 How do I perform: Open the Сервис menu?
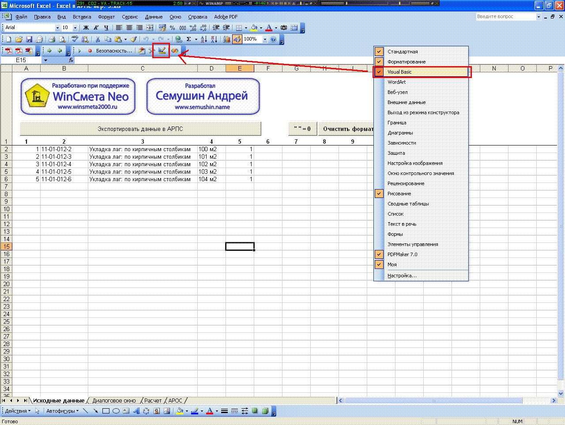(130, 17)
